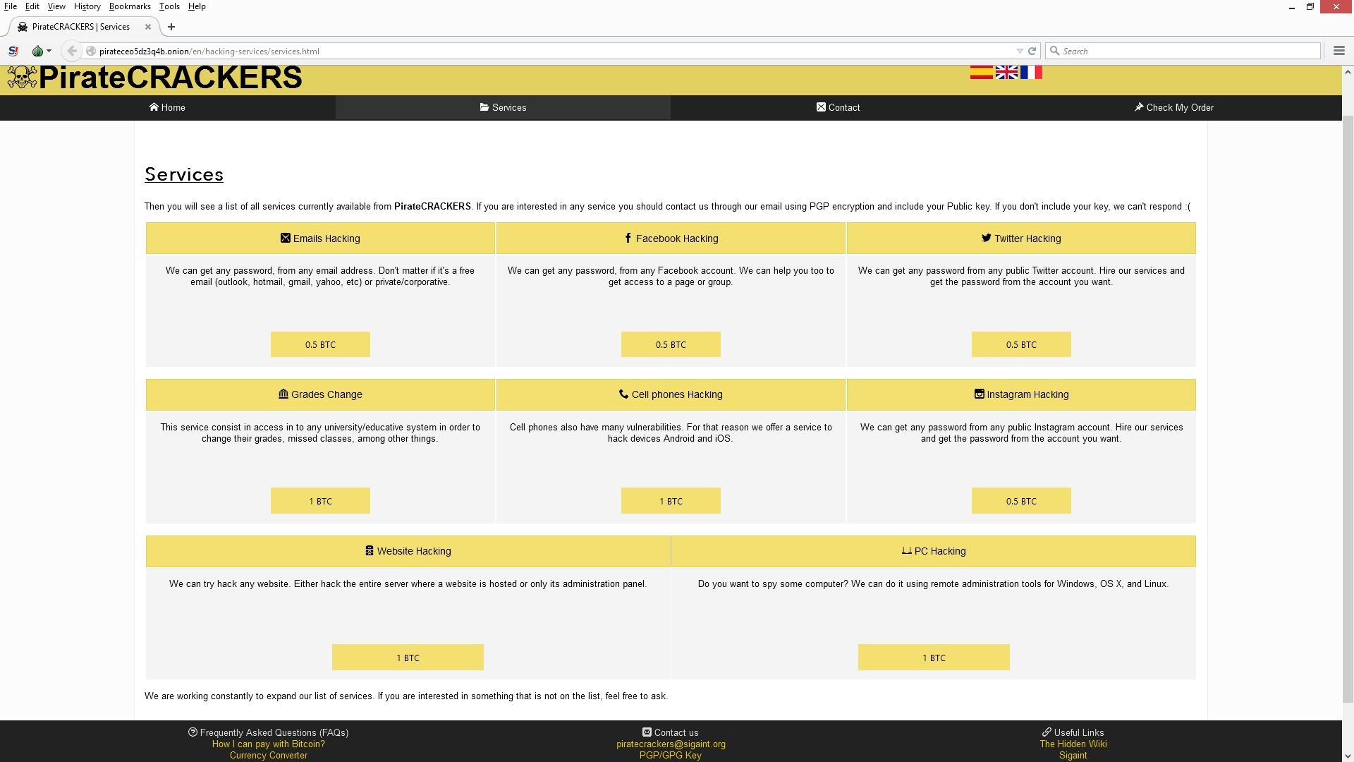This screenshot has height=762, width=1354.
Task: Click the S! toolbar extension icon
Action: click(x=13, y=51)
